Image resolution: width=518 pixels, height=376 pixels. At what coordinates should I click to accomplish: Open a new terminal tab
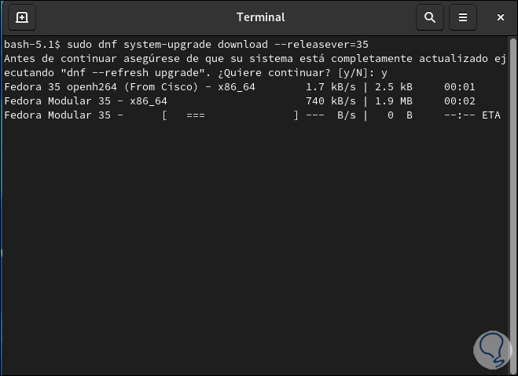[22, 16]
